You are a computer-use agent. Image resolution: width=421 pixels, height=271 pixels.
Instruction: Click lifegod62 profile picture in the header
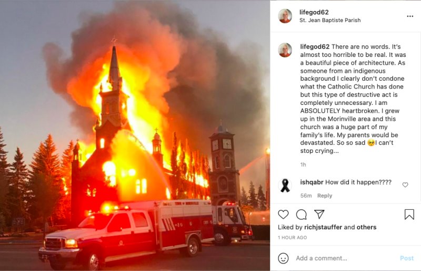285,16
